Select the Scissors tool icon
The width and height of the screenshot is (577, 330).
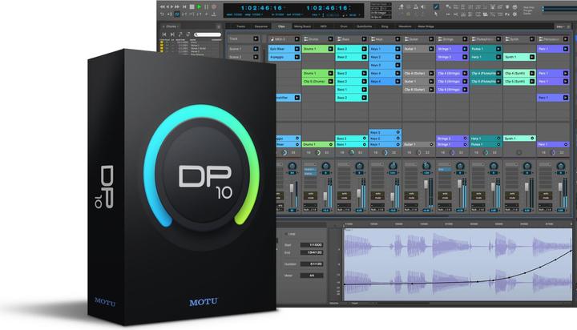coord(455,14)
